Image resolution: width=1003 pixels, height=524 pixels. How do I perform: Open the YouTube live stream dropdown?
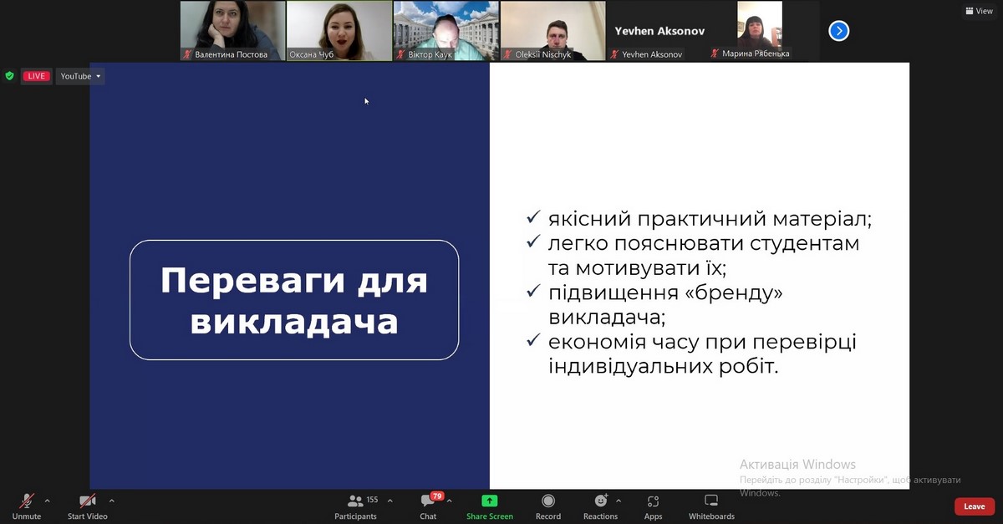coord(80,76)
